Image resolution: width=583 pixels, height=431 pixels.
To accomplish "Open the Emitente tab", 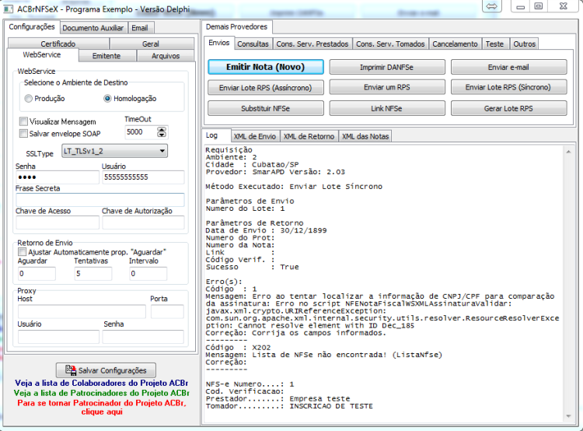I will coord(106,56).
